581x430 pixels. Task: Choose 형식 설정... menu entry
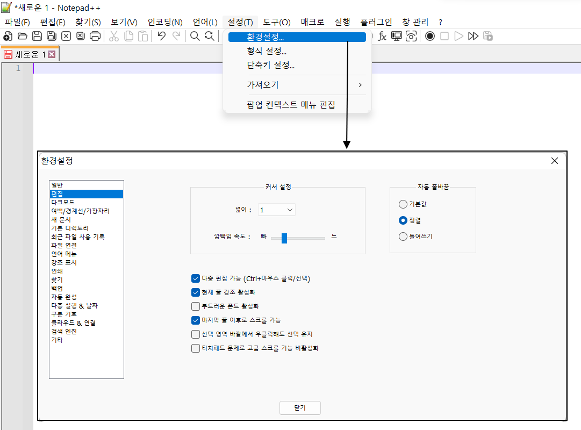[x=297, y=51]
